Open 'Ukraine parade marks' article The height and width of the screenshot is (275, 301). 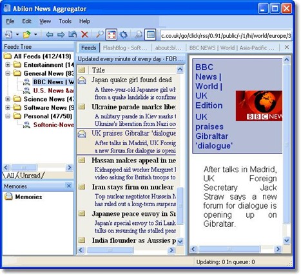pyautogui.click(x=133, y=107)
